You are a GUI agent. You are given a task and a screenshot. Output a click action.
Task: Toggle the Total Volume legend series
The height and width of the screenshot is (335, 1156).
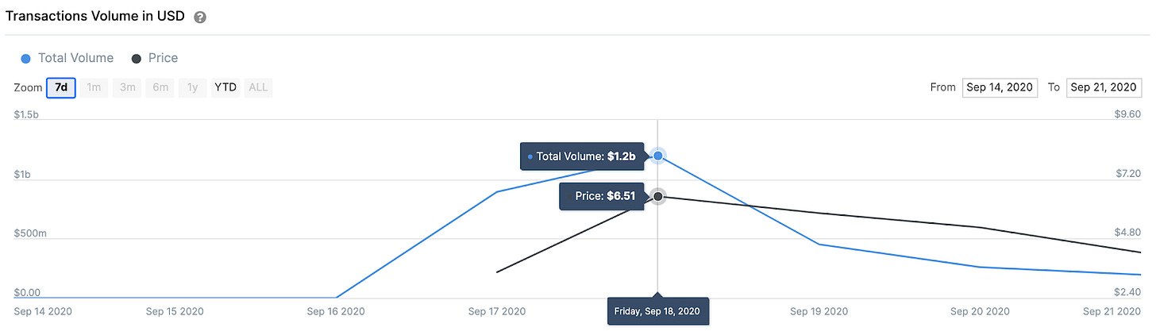pyautogui.click(x=67, y=58)
